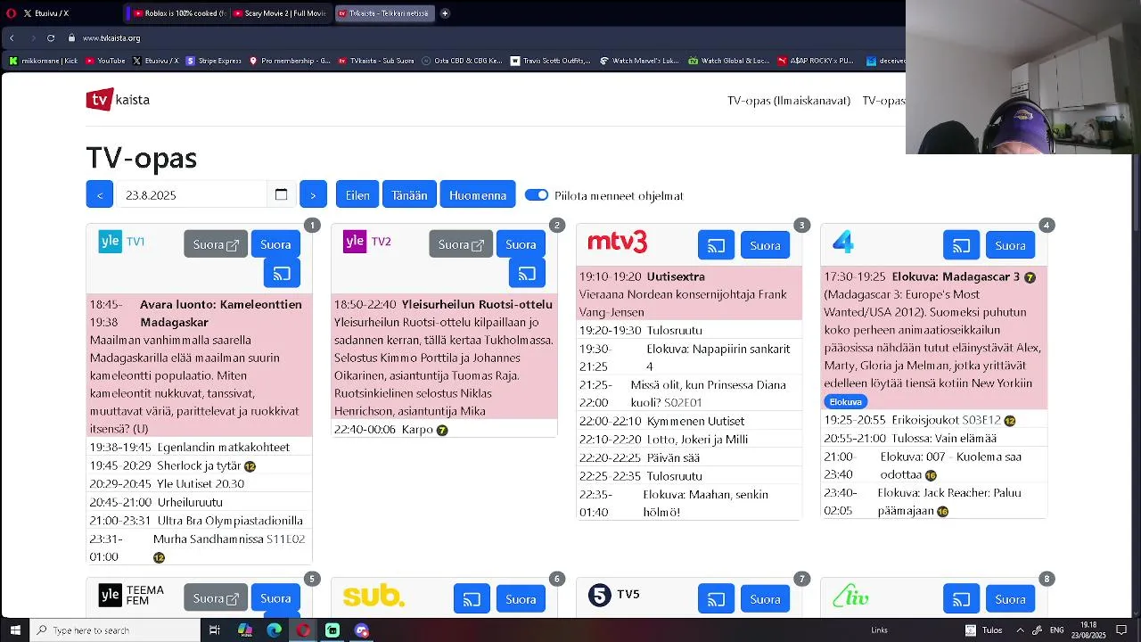This screenshot has width=1141, height=642.
Task: Select the 23.8.2025 date field
Action: tap(193, 194)
